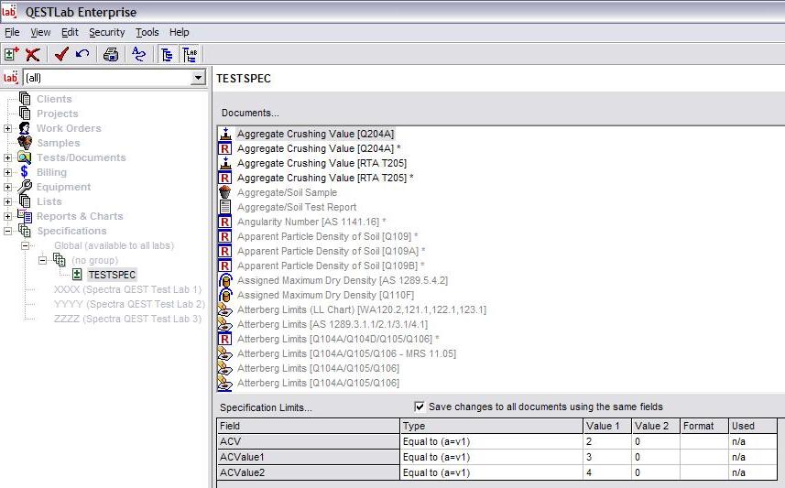Click the lab tree view toolbar icon

191,54
